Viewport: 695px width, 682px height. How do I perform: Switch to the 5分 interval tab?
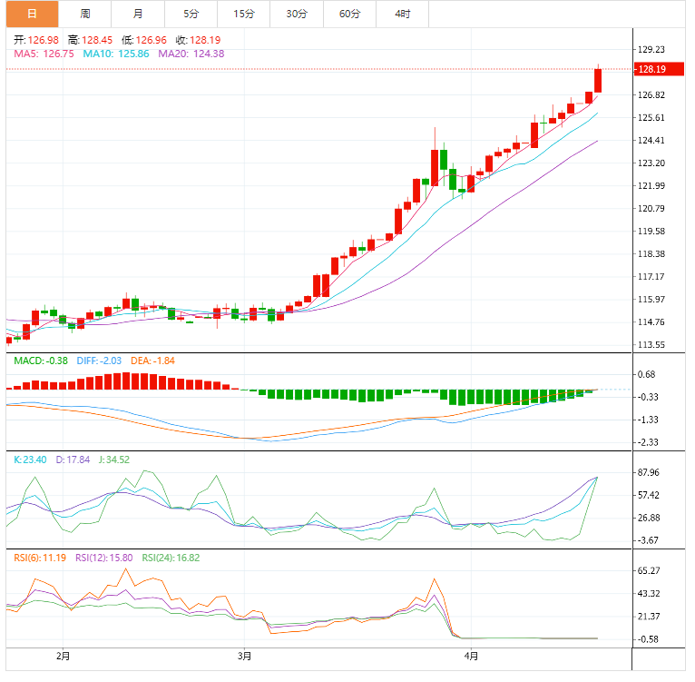click(191, 14)
